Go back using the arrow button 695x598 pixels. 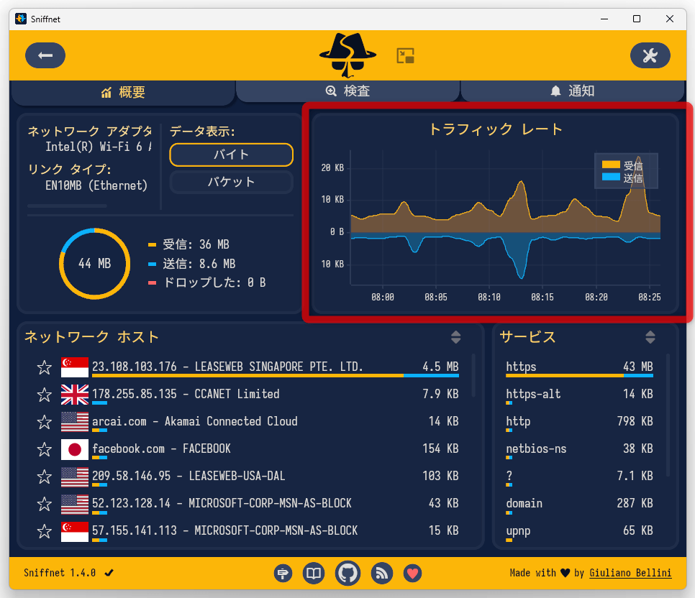click(x=45, y=55)
